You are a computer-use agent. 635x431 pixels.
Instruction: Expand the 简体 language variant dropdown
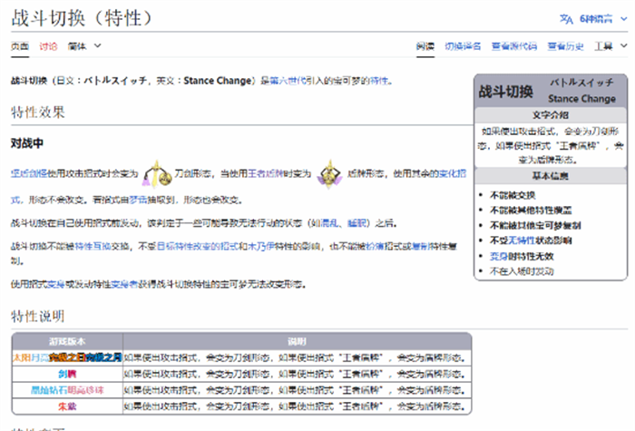pos(83,46)
